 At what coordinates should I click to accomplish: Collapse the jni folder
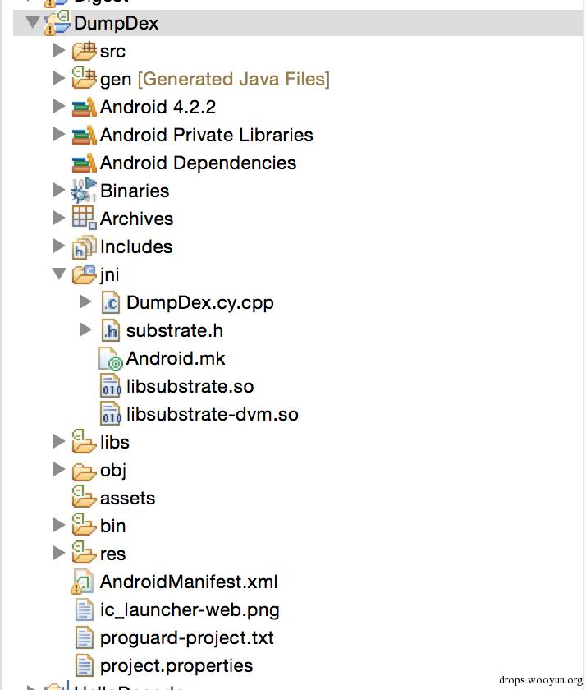pos(59,274)
